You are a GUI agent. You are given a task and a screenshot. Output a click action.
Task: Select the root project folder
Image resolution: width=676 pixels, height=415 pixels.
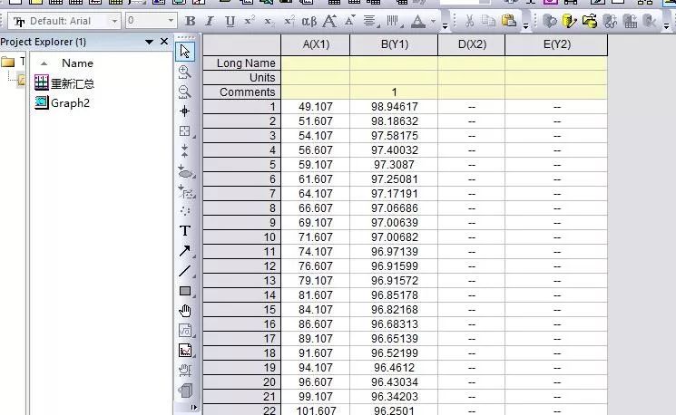point(8,62)
